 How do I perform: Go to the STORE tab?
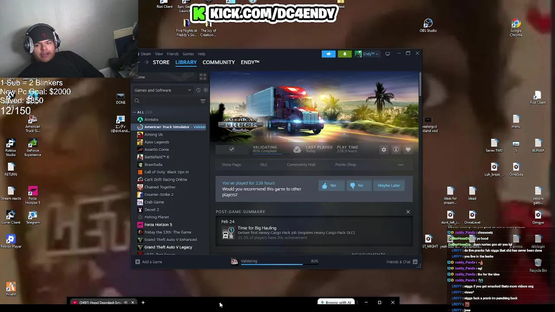tap(161, 62)
